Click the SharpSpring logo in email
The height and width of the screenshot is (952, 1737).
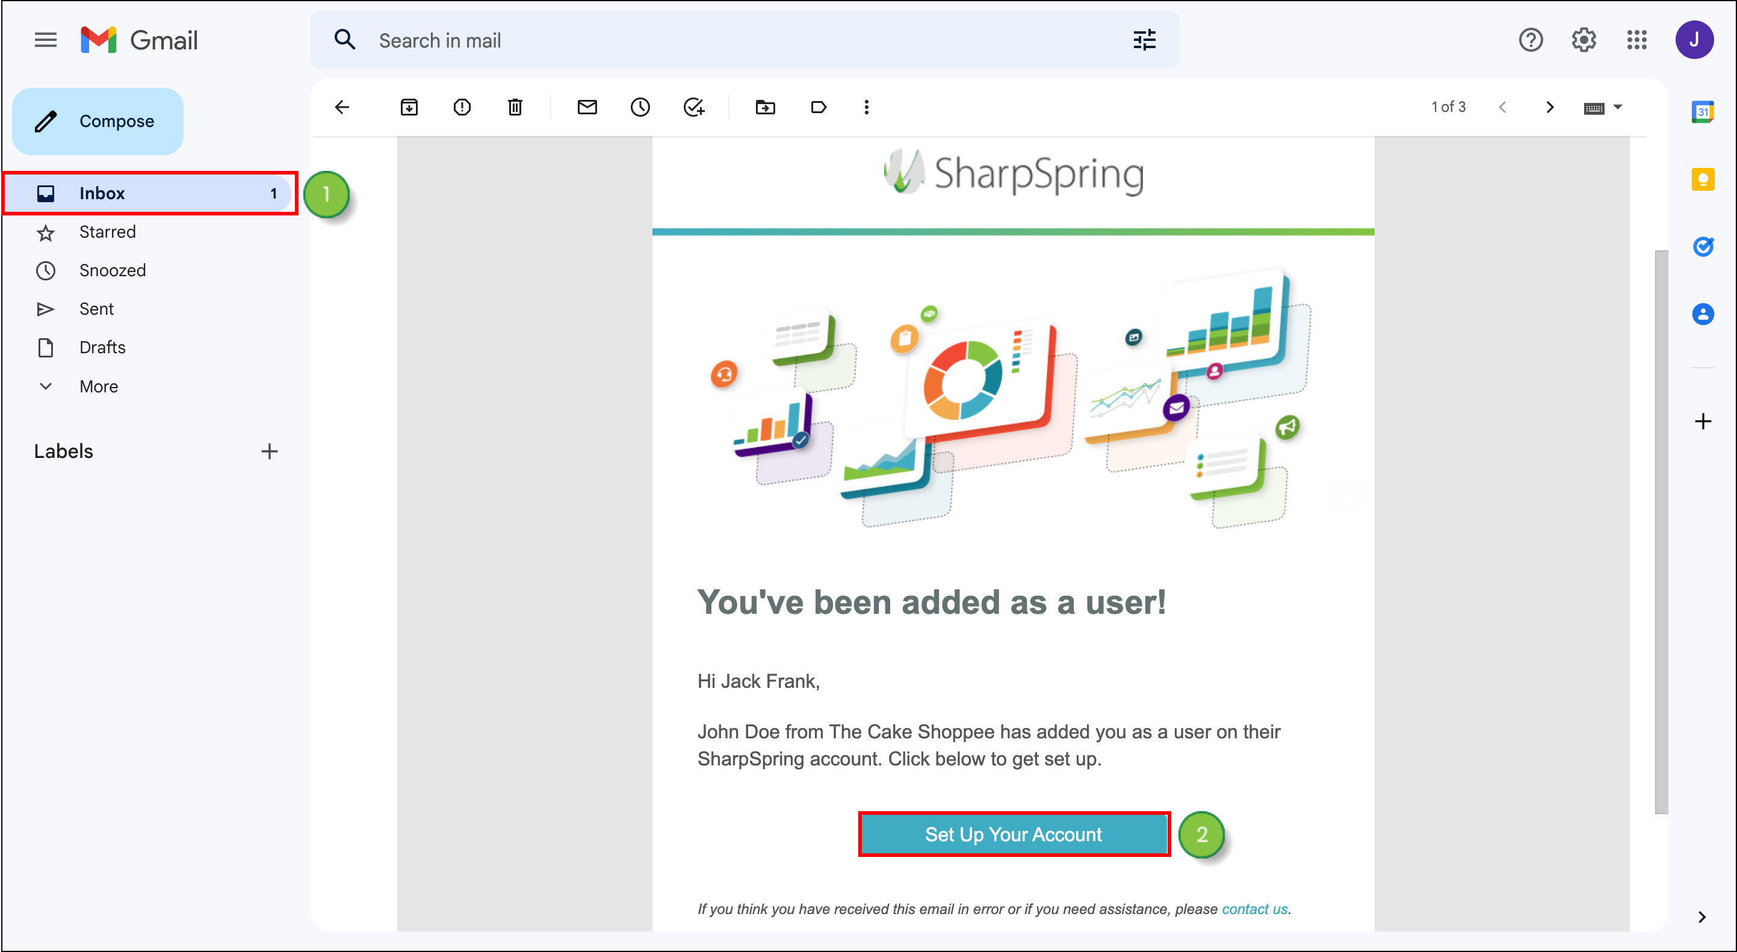pyautogui.click(x=1014, y=173)
